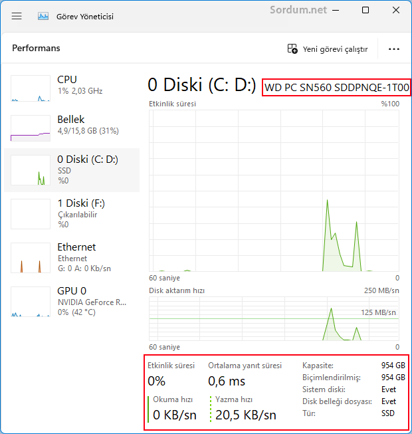Select the CPU performance item
The image size is (412, 434).
(72, 88)
